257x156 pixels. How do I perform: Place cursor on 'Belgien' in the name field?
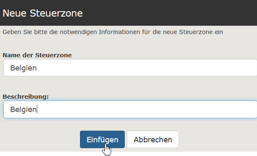tap(24, 68)
